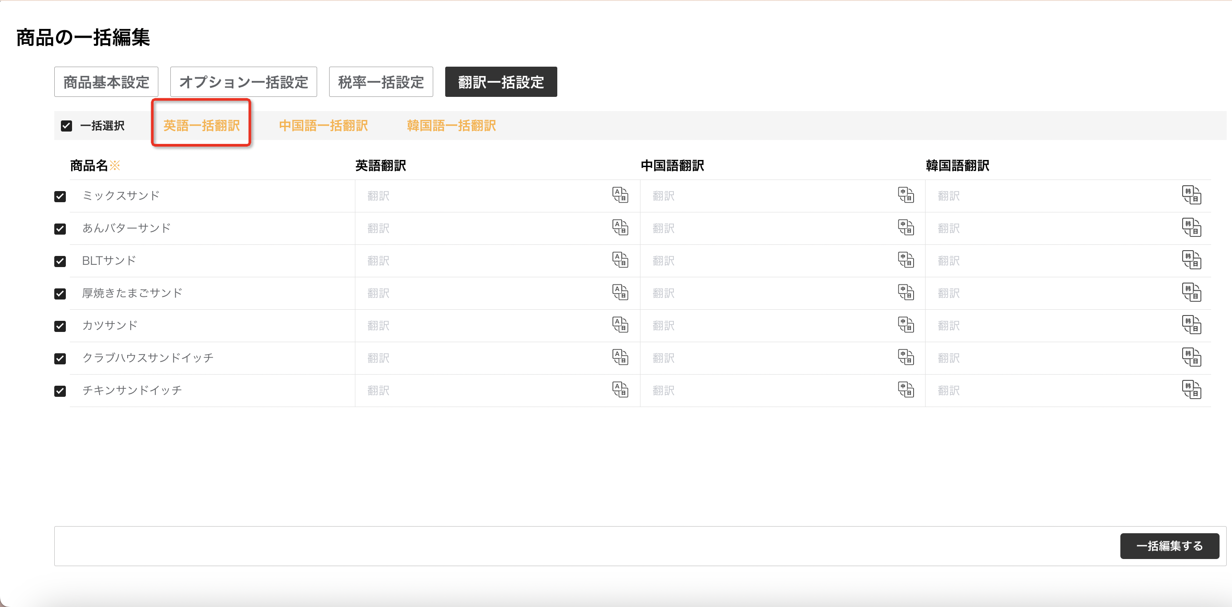Deselect the クラブハウスサンドイッチ checkbox
This screenshot has height=607, width=1232.
point(60,359)
